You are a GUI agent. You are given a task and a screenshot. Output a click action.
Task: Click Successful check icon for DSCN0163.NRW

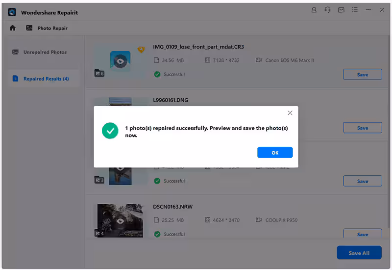pos(157,234)
